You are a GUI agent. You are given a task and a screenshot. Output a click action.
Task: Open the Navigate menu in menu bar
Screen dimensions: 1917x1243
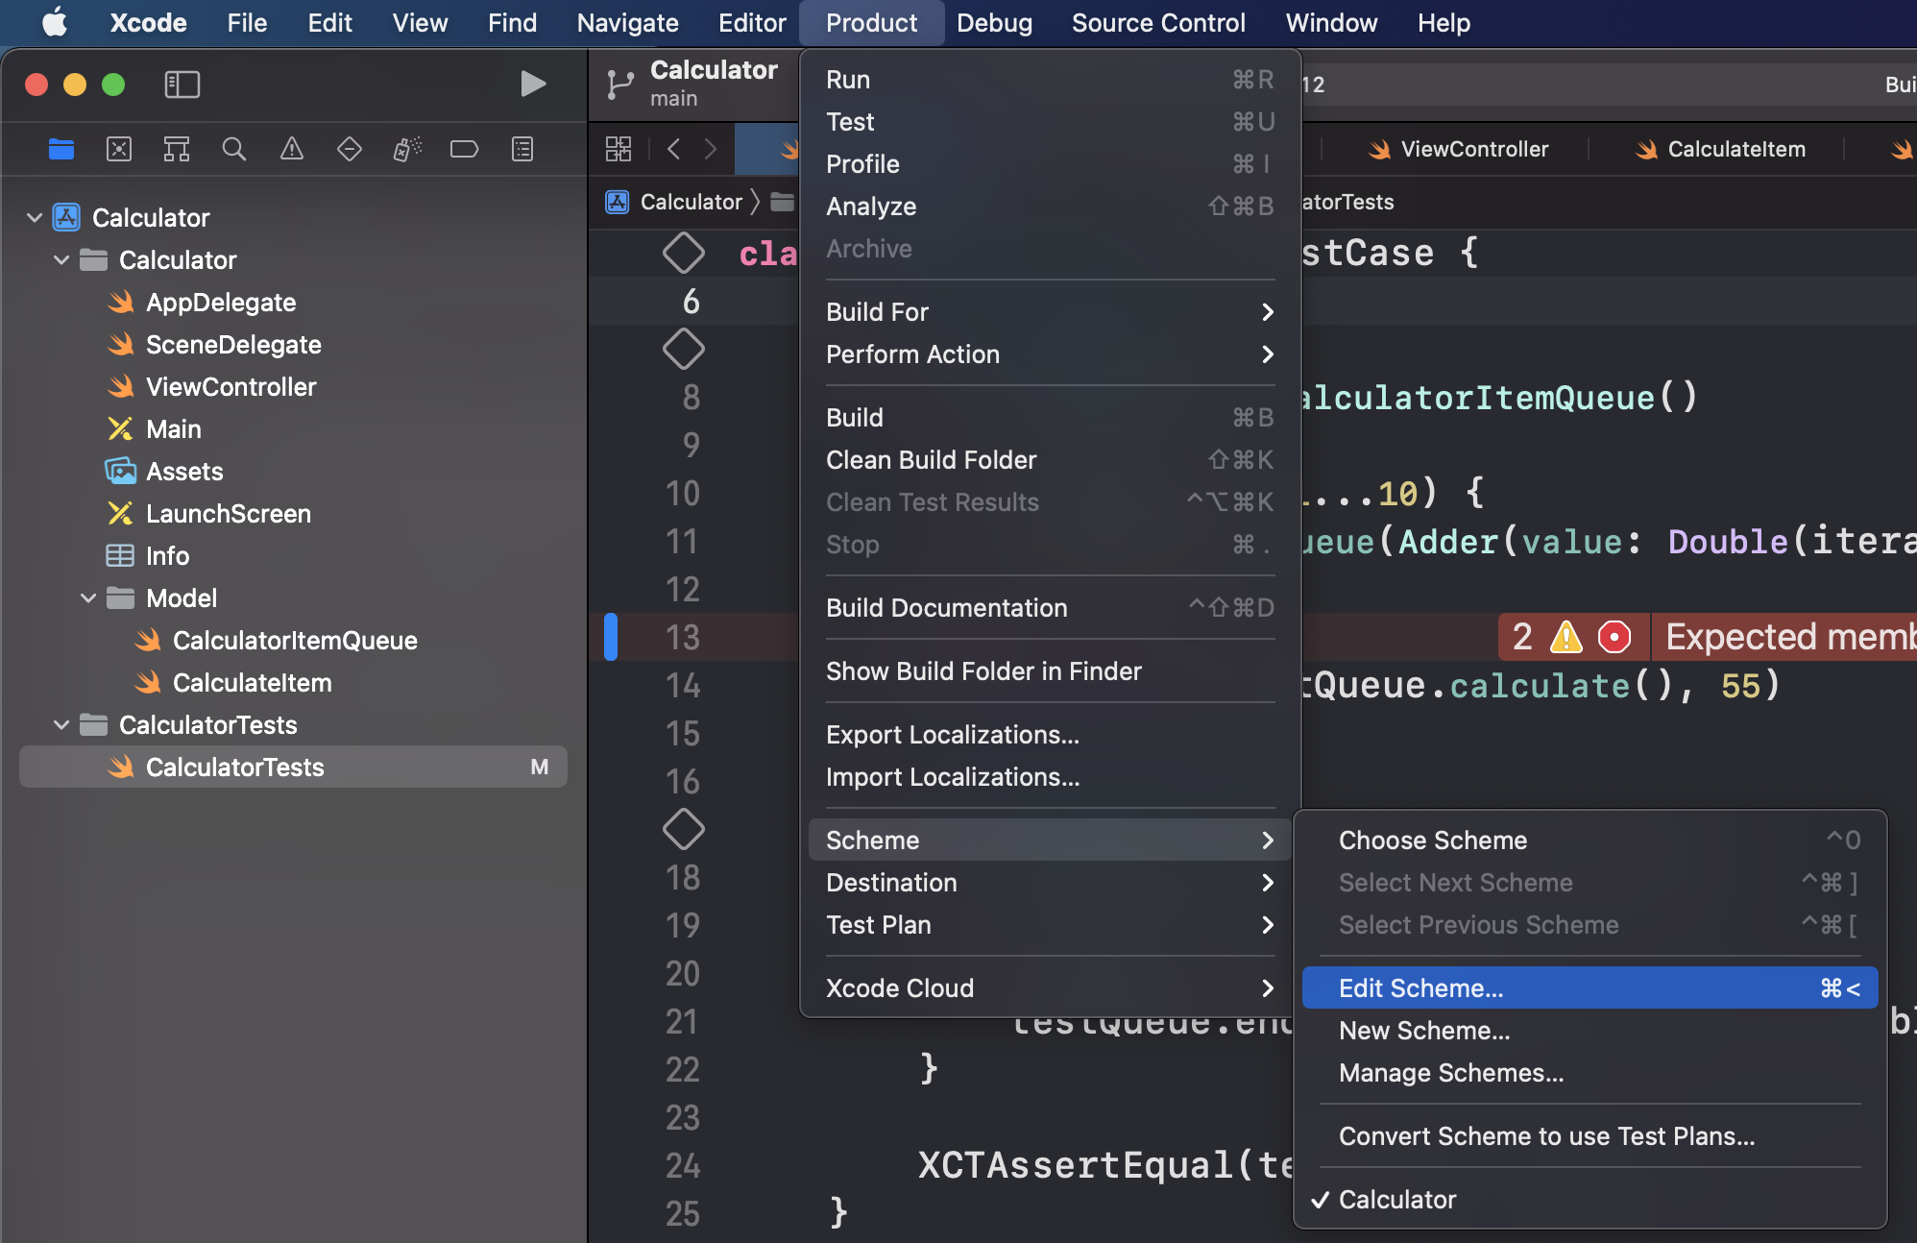tap(627, 22)
